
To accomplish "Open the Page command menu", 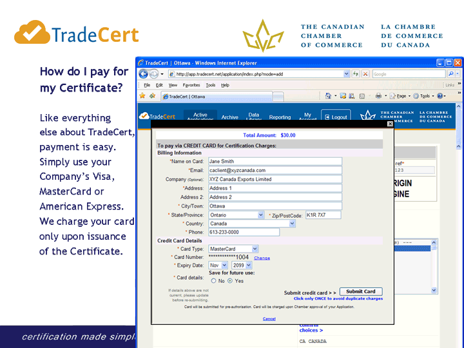I will coord(400,96).
